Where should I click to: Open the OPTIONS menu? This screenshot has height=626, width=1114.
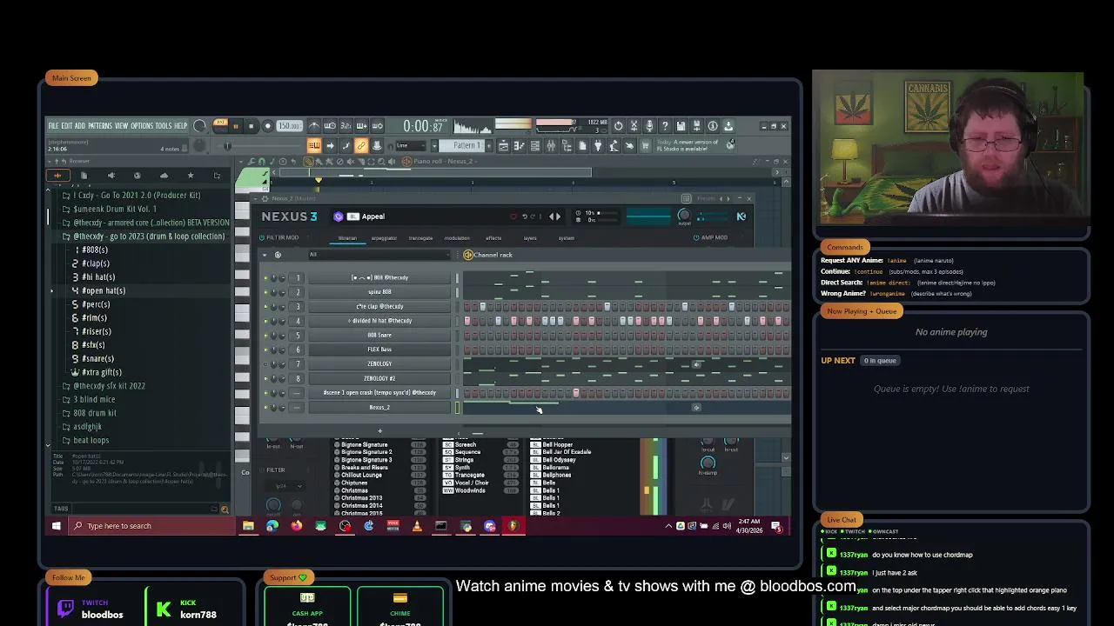point(142,126)
